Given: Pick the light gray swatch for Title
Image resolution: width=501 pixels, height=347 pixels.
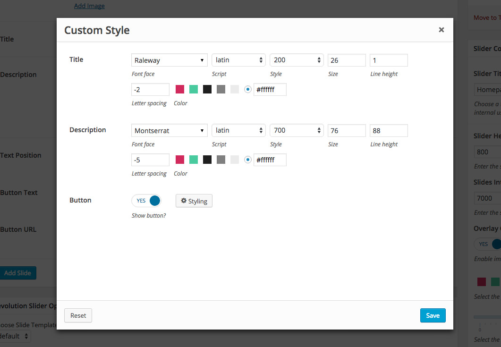Looking at the screenshot, I should 235,90.
